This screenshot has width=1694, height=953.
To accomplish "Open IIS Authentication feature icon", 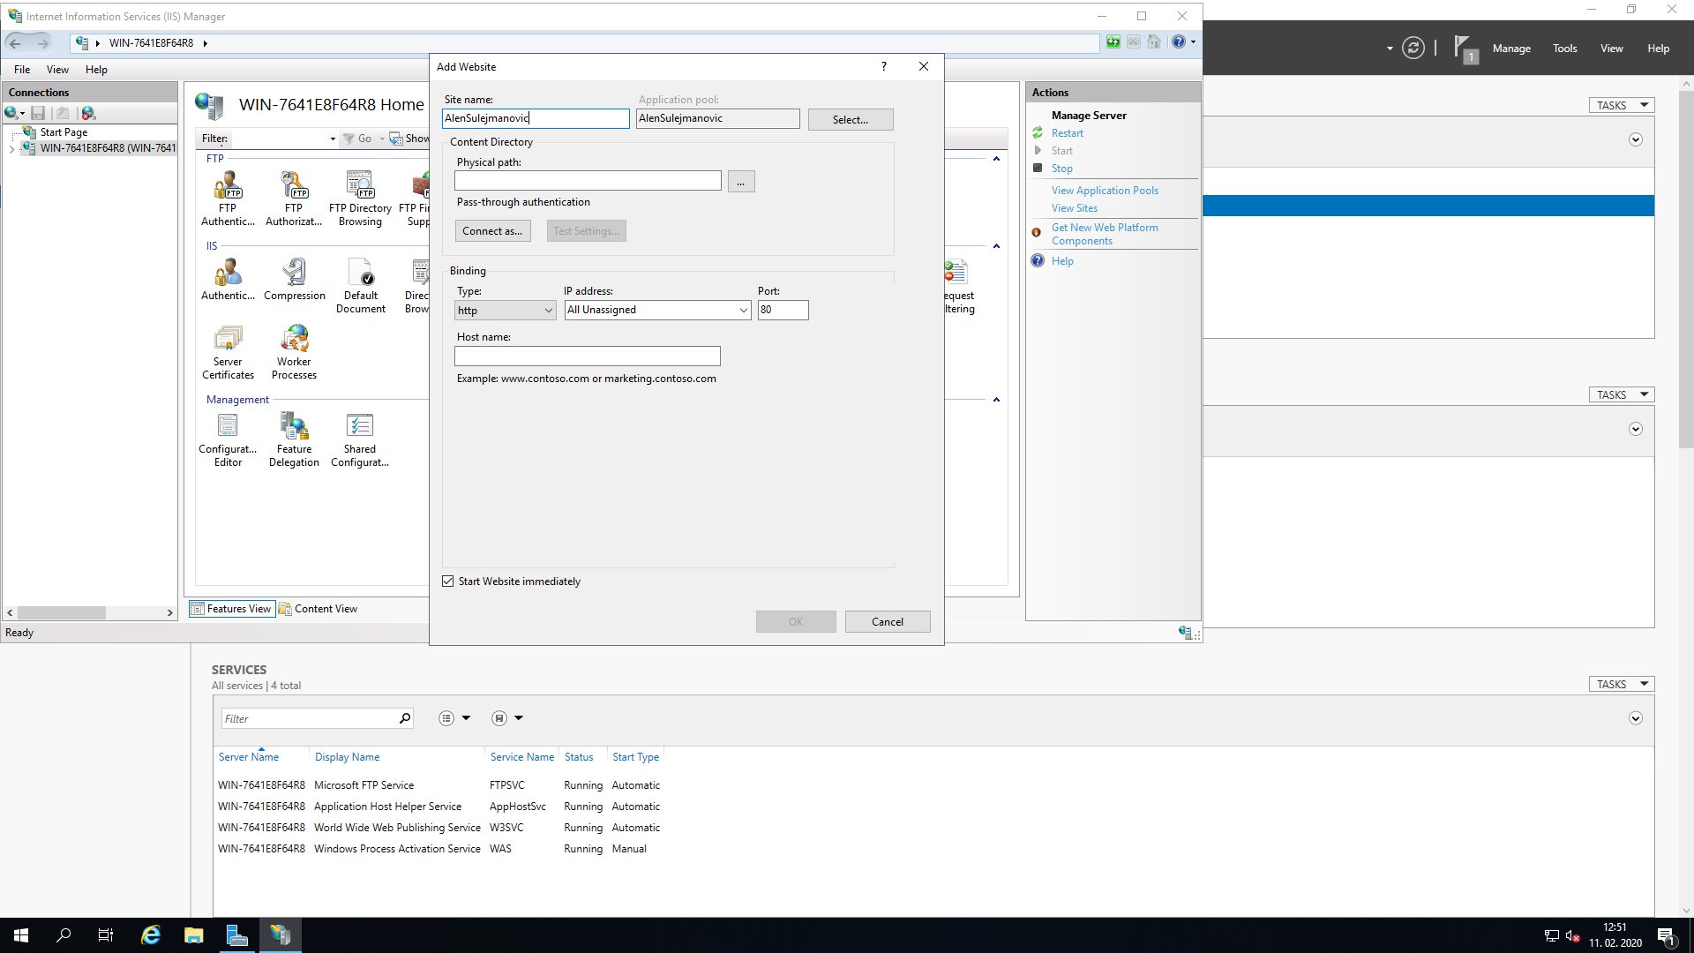I will 228,280.
